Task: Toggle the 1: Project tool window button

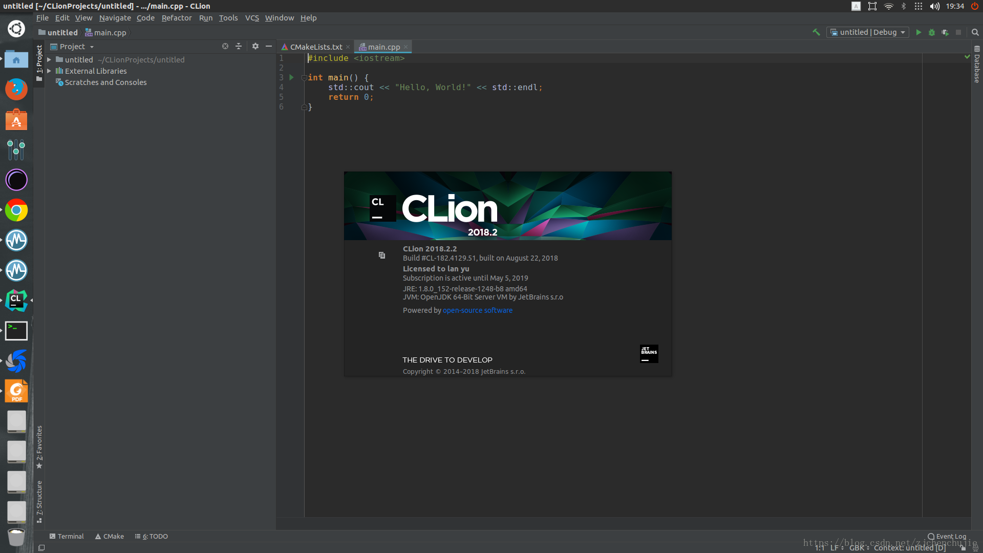Action: [x=39, y=63]
